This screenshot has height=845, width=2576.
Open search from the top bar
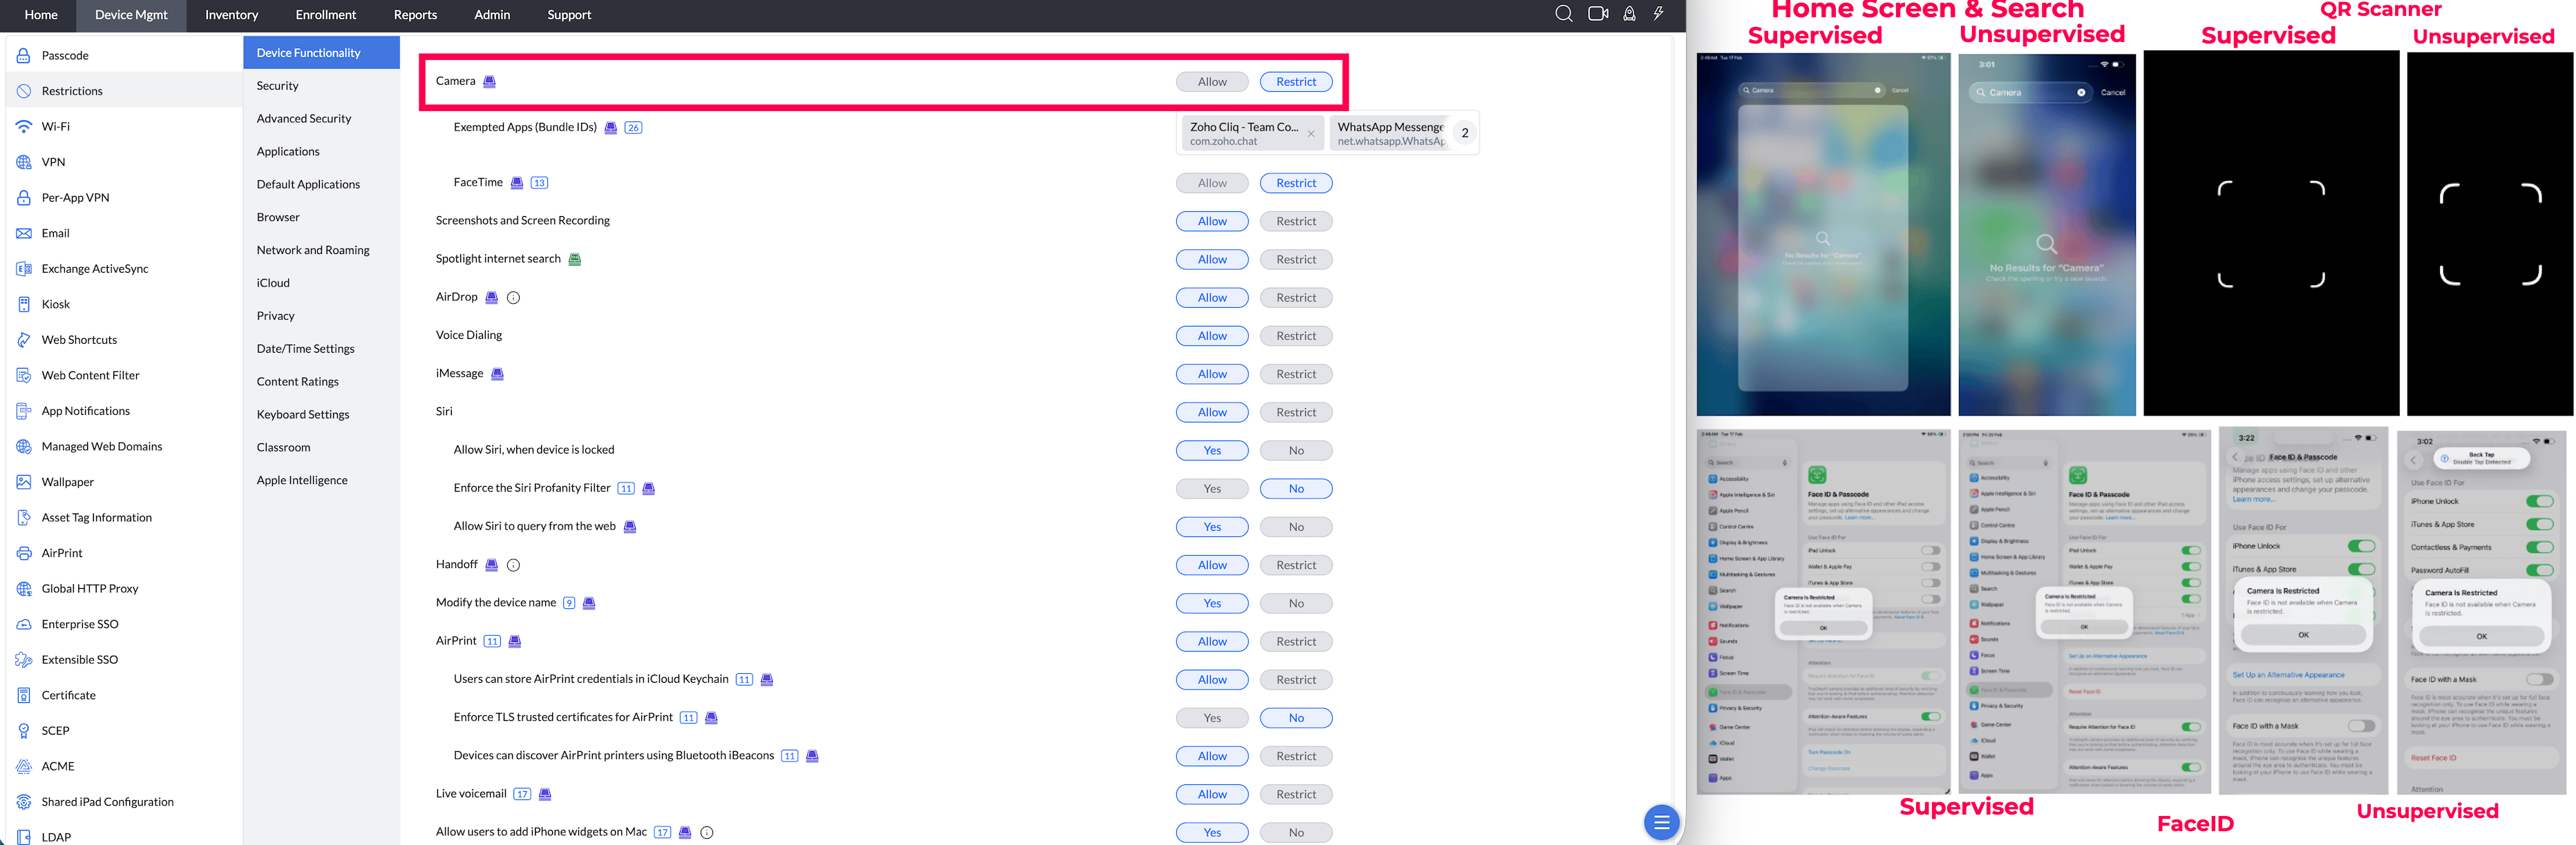point(1564,14)
